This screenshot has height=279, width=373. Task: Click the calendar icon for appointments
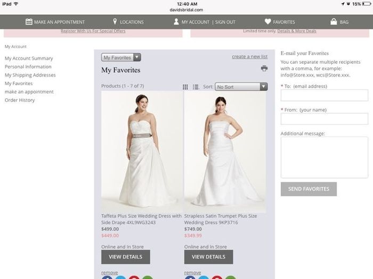pos(29,22)
